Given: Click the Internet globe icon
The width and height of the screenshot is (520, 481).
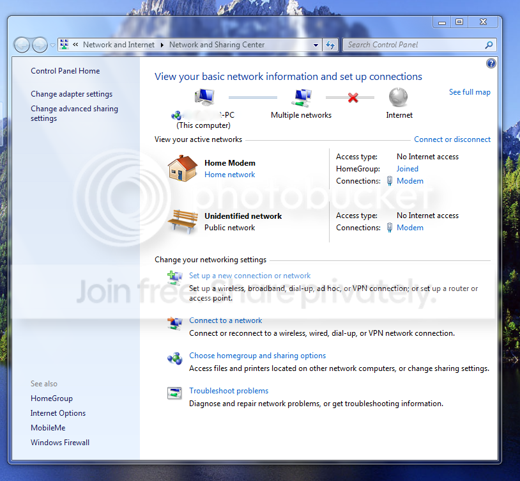Looking at the screenshot, I should pos(398,97).
